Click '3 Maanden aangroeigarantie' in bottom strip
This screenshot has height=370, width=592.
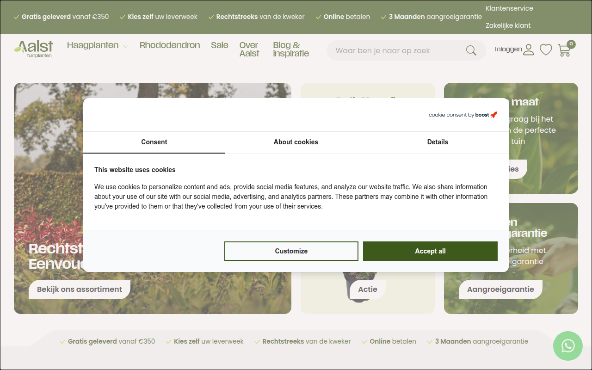481,341
